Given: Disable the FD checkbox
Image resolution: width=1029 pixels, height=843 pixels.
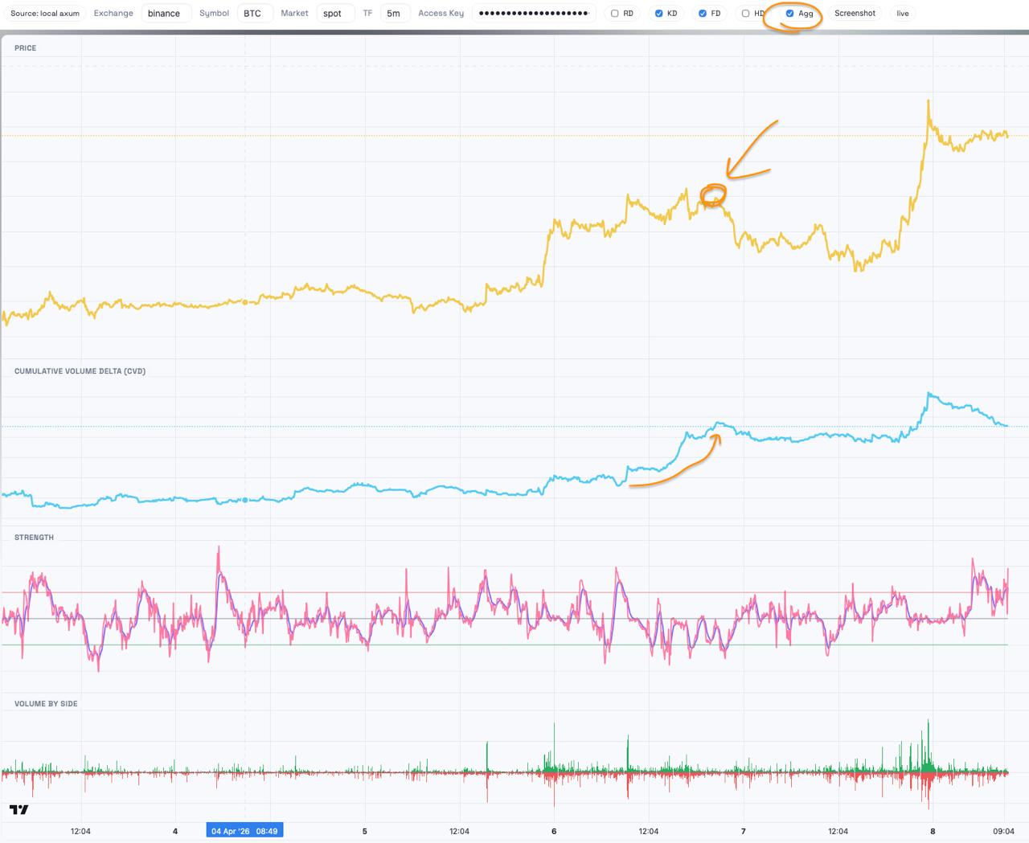Looking at the screenshot, I should (x=703, y=14).
